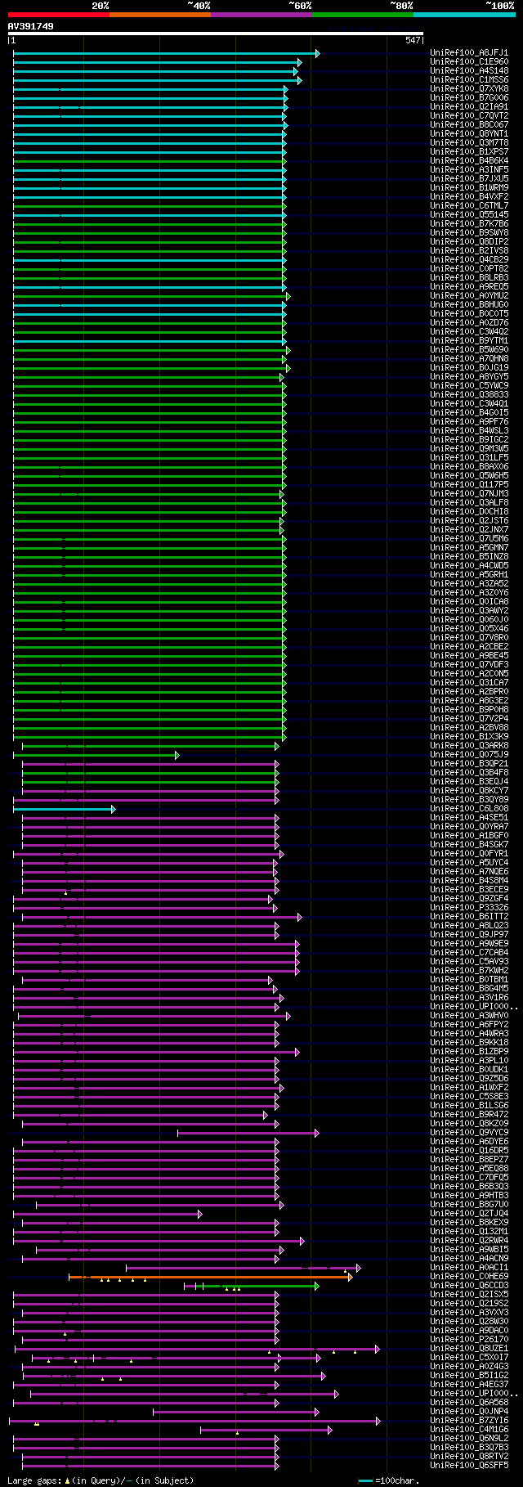
Task: Click the =100char. scale legend
Action: pyautogui.click(x=389, y=1480)
